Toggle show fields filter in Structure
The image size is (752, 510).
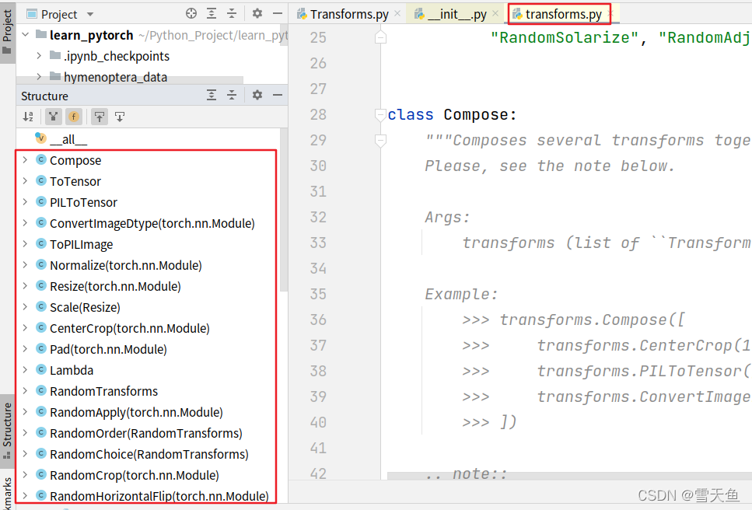coord(73,117)
